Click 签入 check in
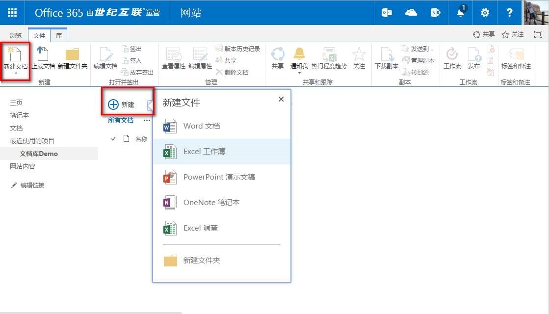 131,60
